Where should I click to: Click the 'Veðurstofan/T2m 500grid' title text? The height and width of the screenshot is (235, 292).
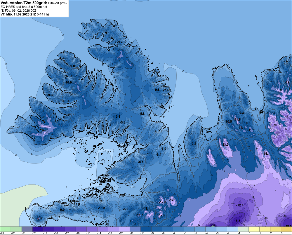(x=24, y=3)
